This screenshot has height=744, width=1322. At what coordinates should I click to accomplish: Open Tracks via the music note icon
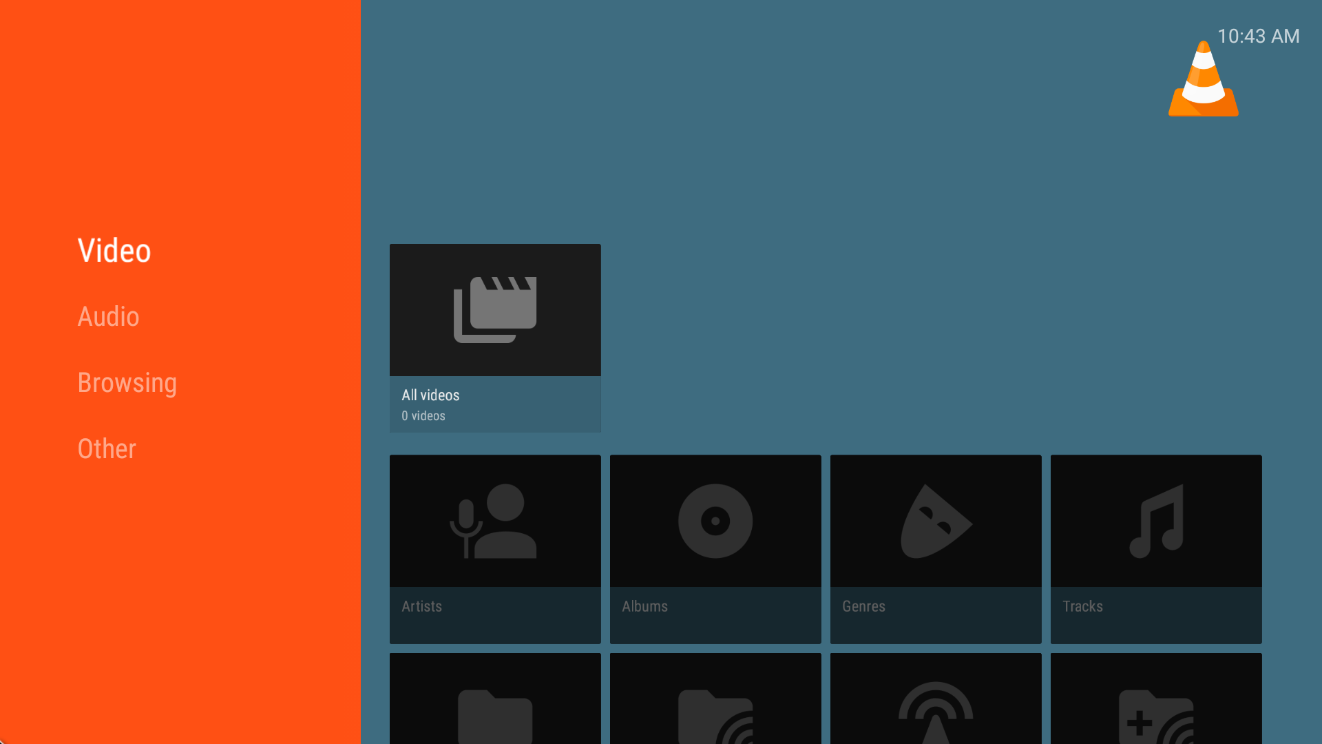pyautogui.click(x=1156, y=521)
